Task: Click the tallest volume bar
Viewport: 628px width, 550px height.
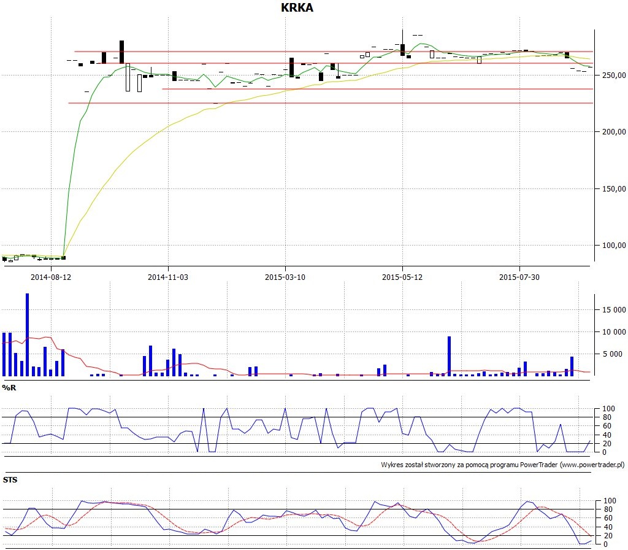Action: click(x=27, y=335)
